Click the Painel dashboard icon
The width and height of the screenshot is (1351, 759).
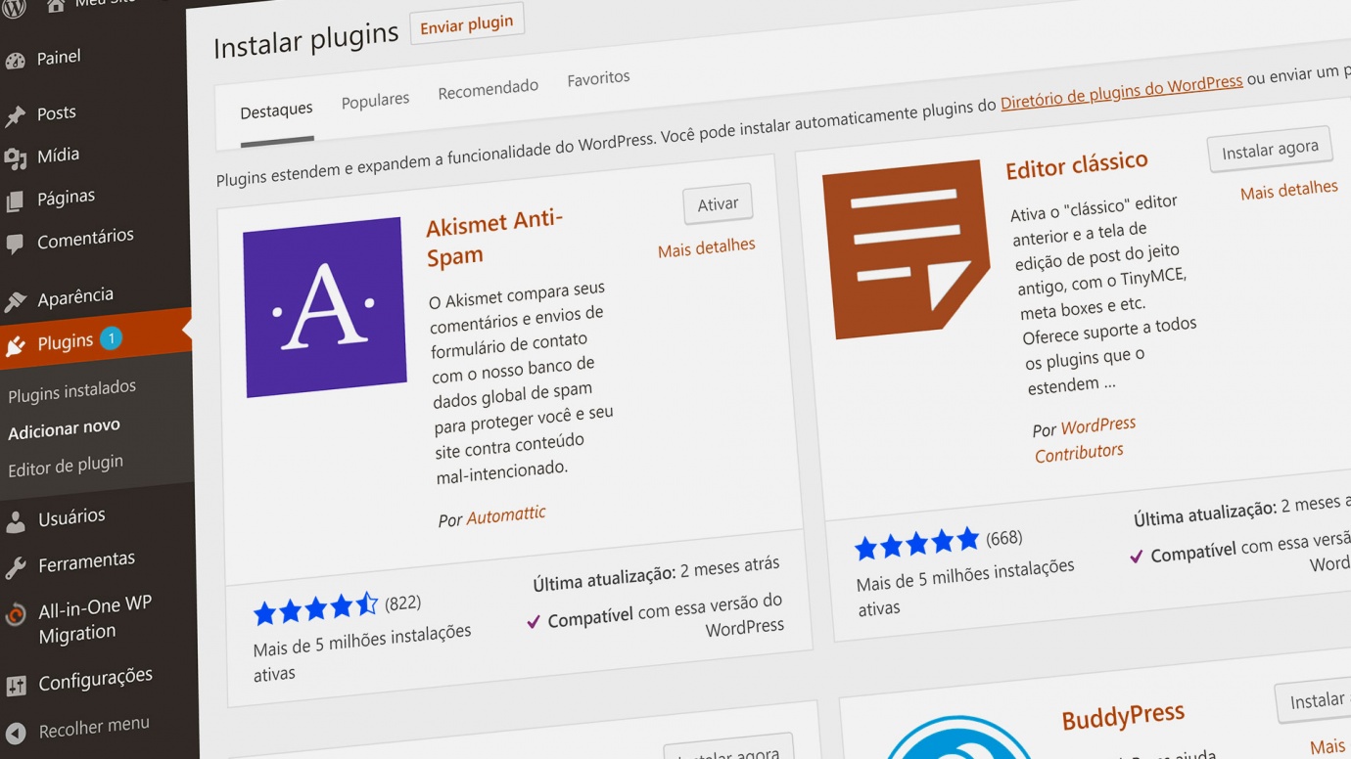click(15, 62)
